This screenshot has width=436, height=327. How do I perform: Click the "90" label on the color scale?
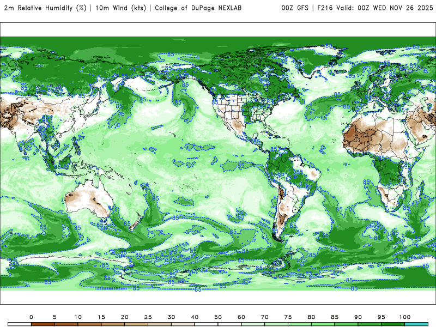(358, 317)
